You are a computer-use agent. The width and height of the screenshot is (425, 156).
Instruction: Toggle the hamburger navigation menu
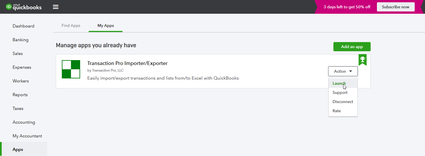pyautogui.click(x=56, y=7)
